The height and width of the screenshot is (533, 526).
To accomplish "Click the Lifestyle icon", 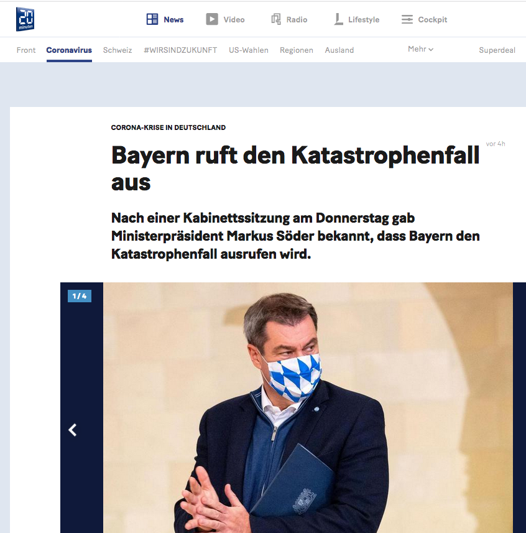I will pyautogui.click(x=338, y=19).
